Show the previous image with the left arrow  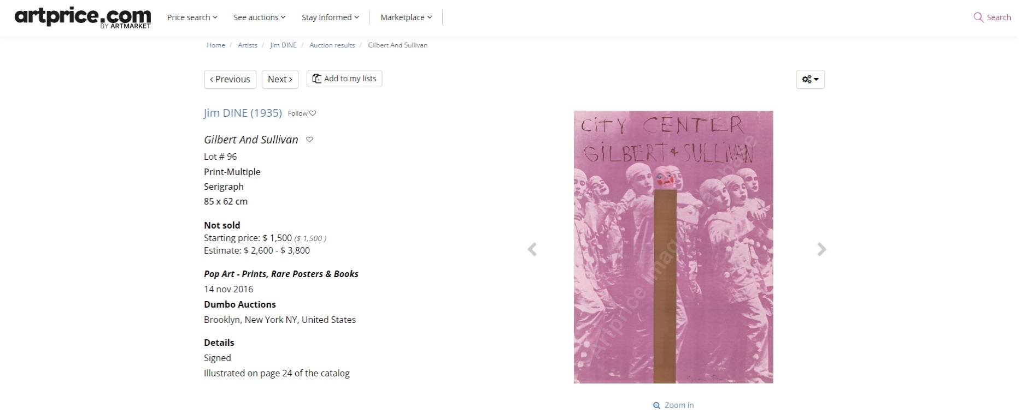tap(532, 249)
